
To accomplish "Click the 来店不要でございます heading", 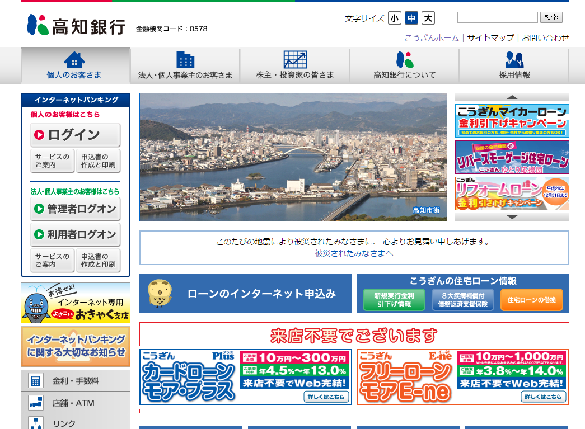I will pyautogui.click(x=354, y=336).
